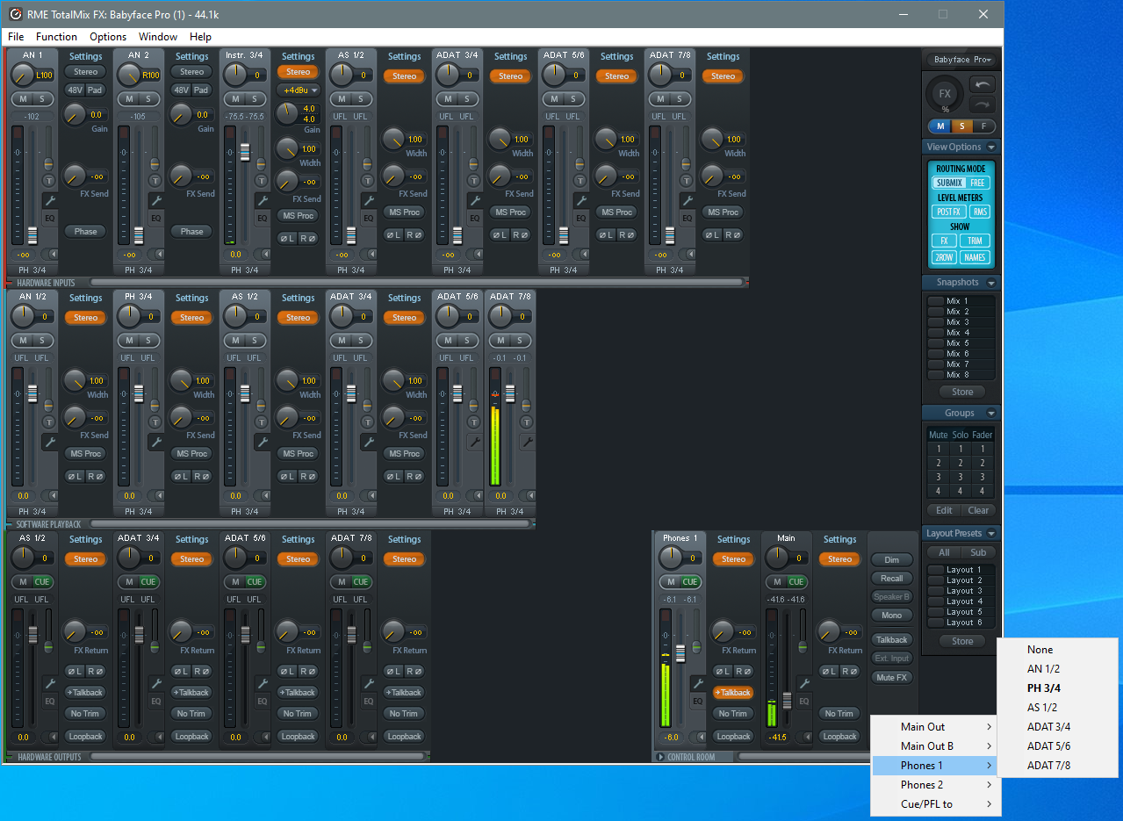Click the Mute FX button
1123x821 pixels.
tap(891, 677)
